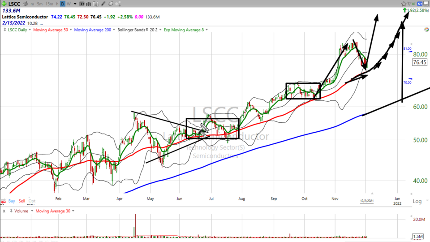Open the Exp Moving Average 8 dropdown
This screenshot has height=242, width=430.
[x=206, y=30]
